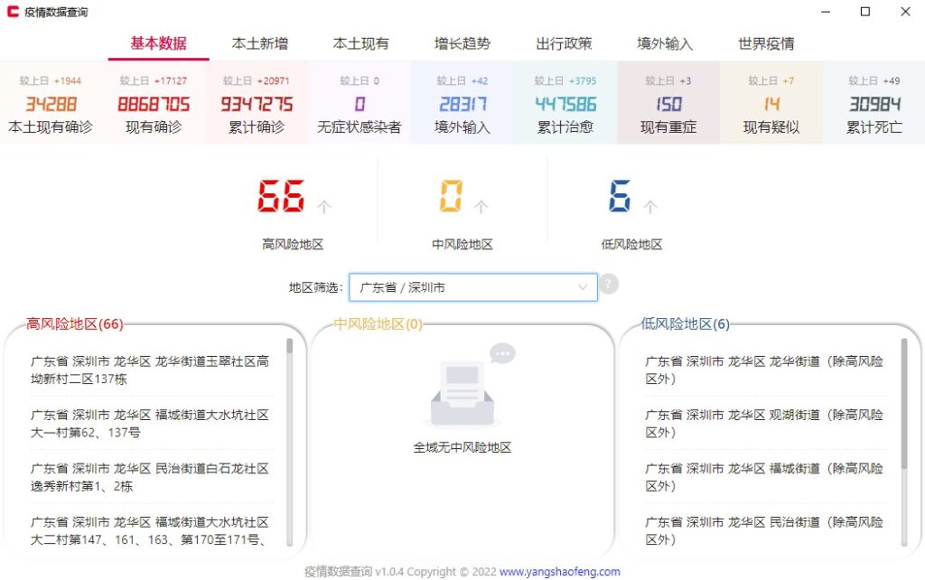Image resolution: width=925 pixels, height=580 pixels.
Task: Click the large yellow 0 medium-risk number
Action: pyautogui.click(x=451, y=196)
